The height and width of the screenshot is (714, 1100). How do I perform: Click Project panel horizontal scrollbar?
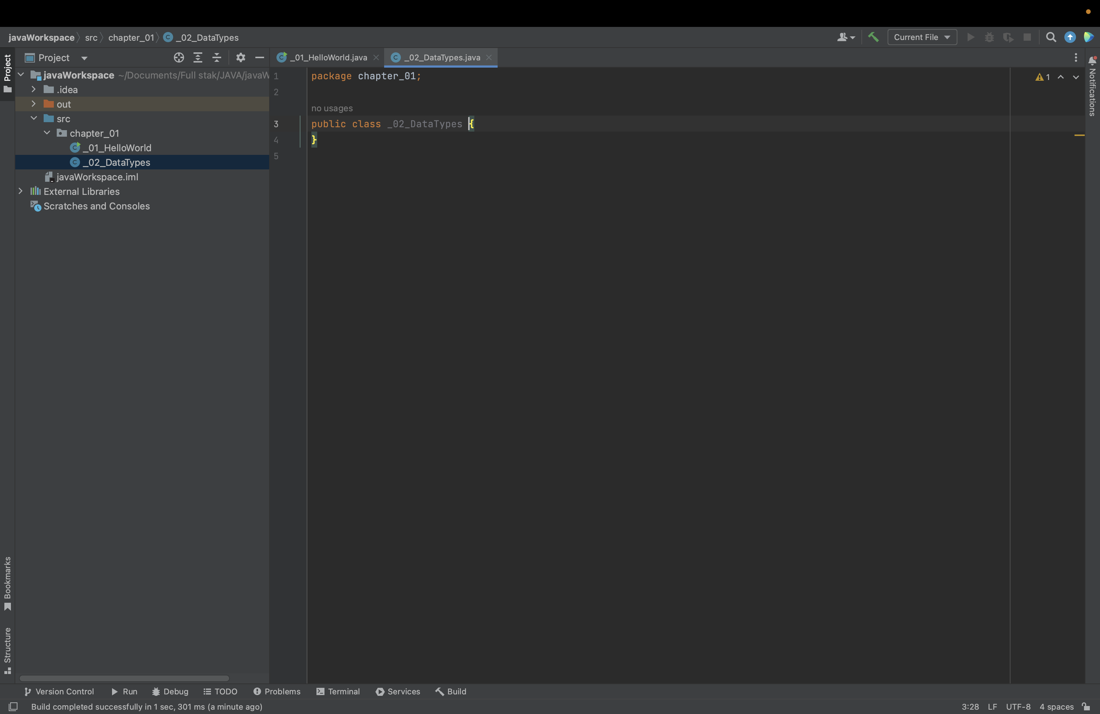[x=124, y=678]
